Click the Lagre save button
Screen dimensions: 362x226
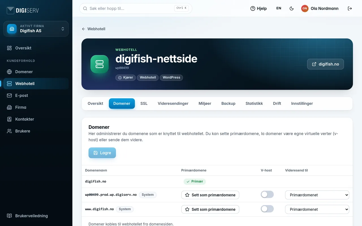coord(102,153)
